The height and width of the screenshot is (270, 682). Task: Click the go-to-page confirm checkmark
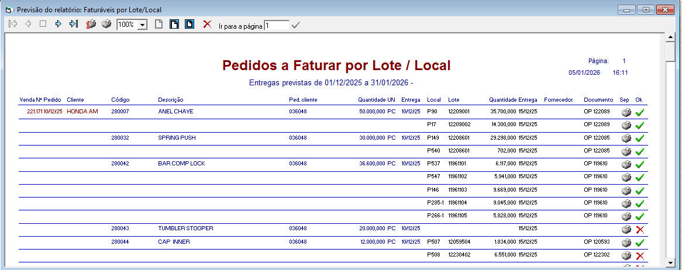(296, 25)
